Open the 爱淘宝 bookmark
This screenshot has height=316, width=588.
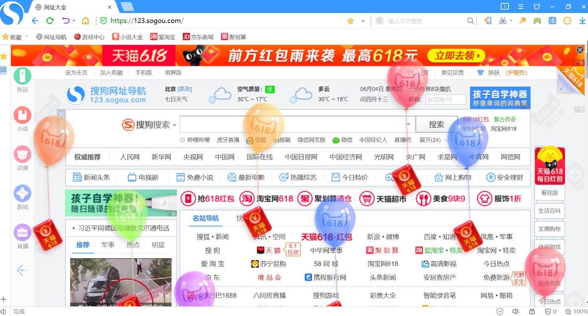pos(163,37)
